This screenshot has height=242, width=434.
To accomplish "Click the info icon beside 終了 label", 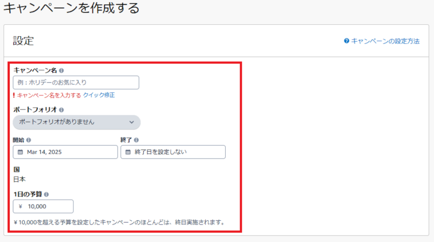I will click(x=136, y=140).
